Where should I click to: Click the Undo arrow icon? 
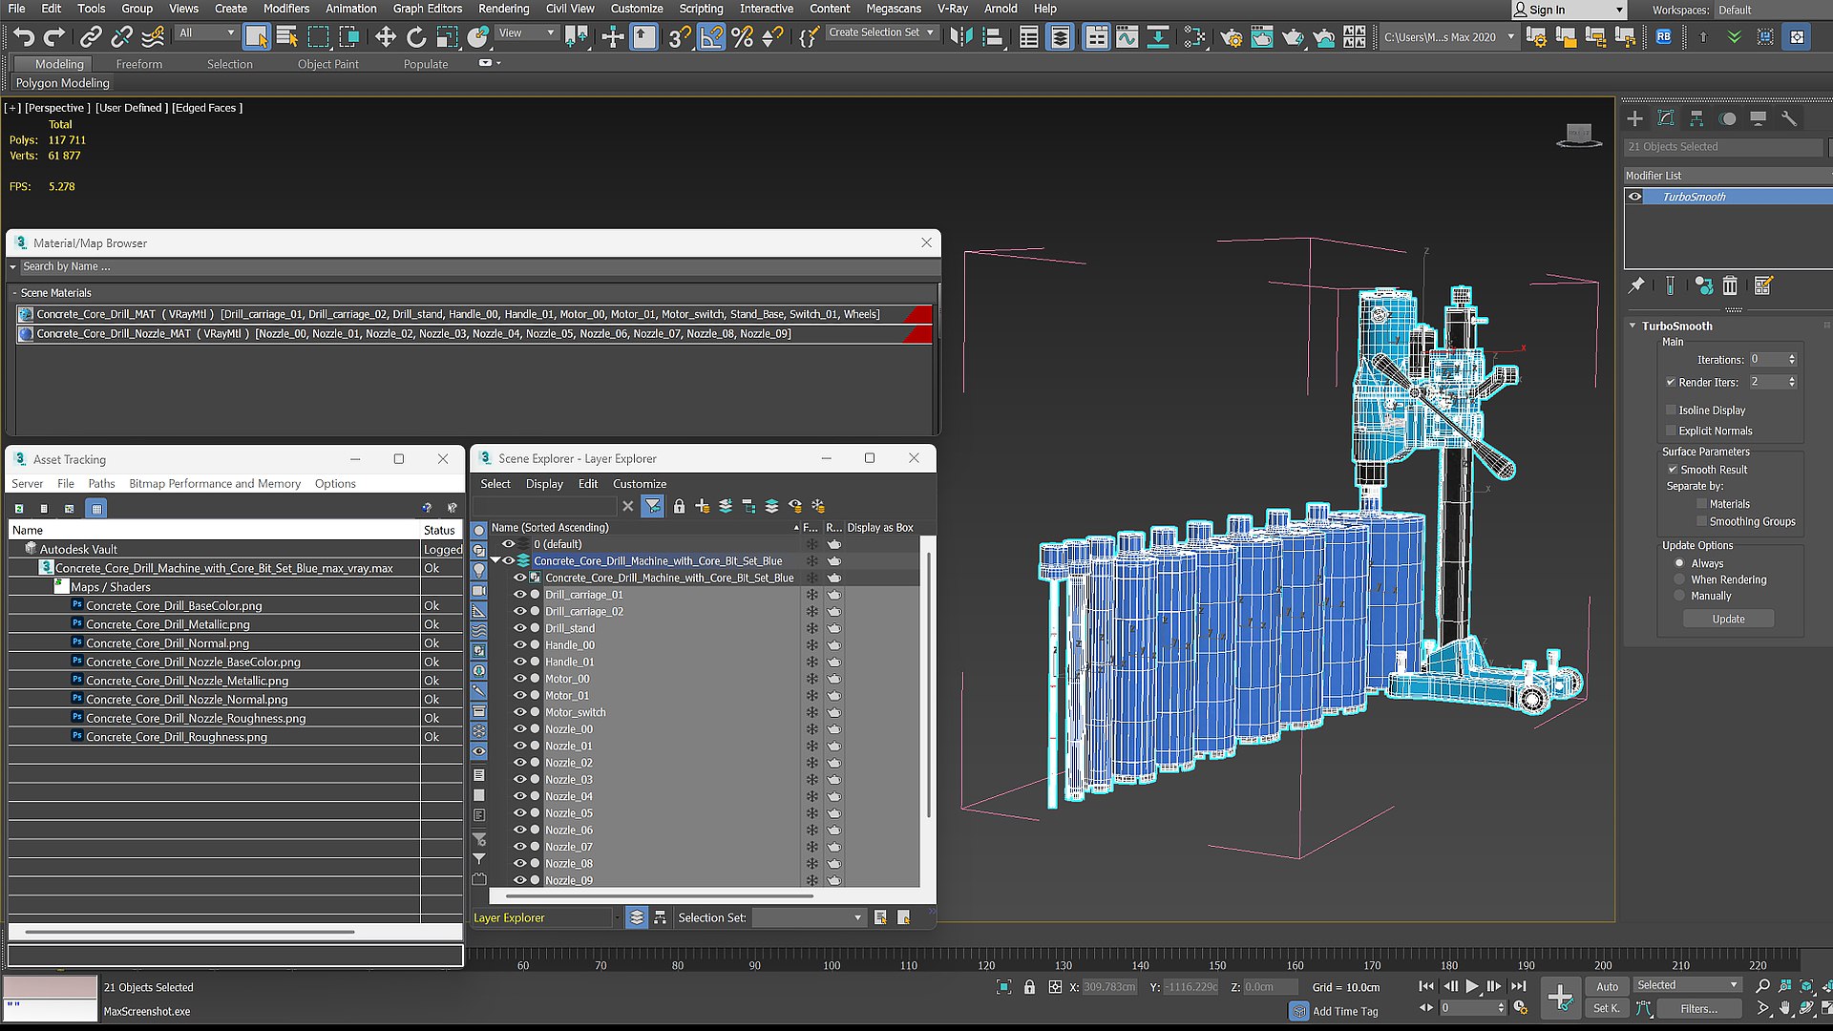coord(24,37)
